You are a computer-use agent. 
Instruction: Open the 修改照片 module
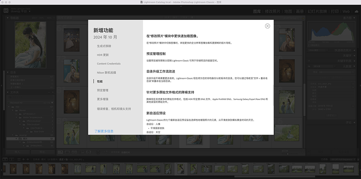click(x=272, y=11)
